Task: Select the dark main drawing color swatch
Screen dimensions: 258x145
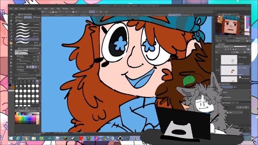Action: click(10, 85)
